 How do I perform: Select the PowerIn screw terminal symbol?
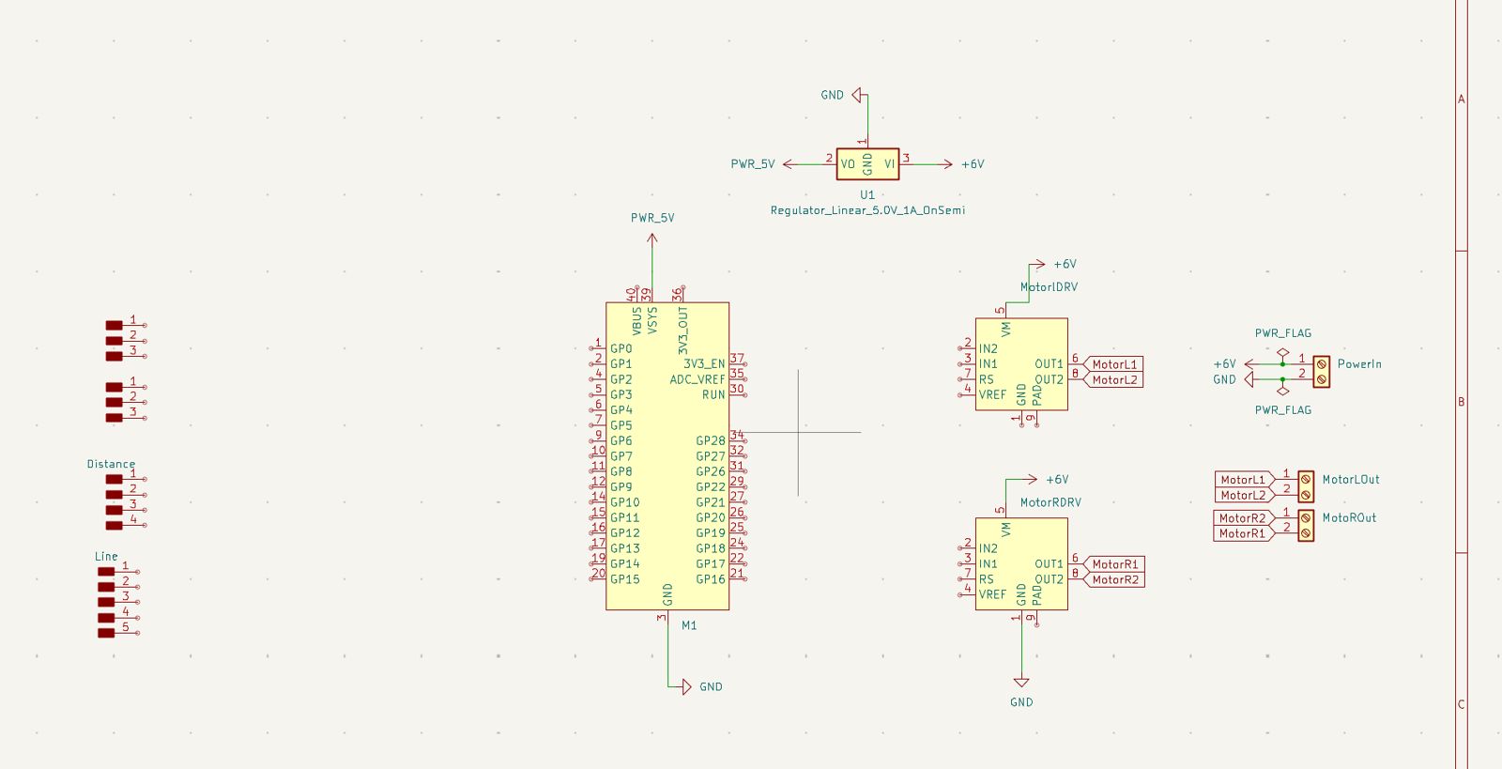[x=1321, y=372]
